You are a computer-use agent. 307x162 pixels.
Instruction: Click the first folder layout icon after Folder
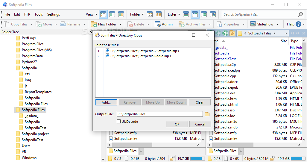150,14
